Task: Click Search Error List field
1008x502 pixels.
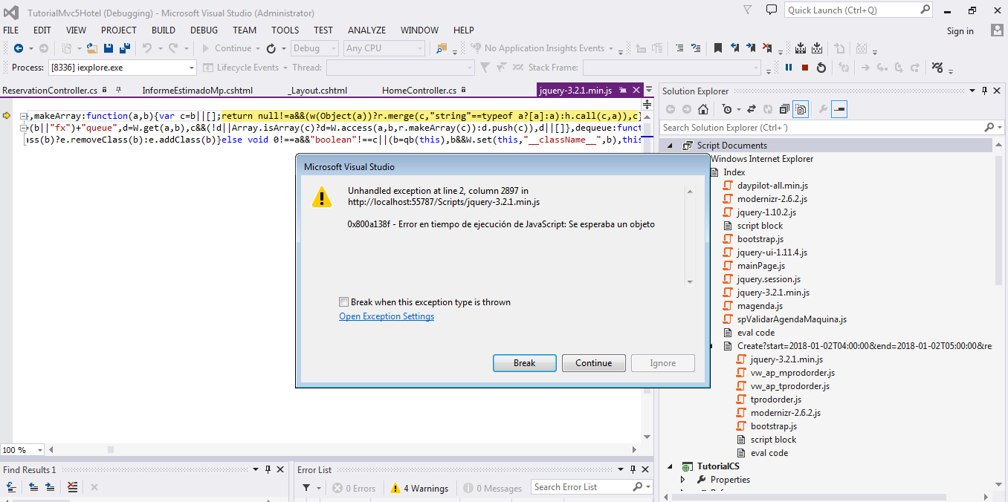Action: tap(591, 487)
